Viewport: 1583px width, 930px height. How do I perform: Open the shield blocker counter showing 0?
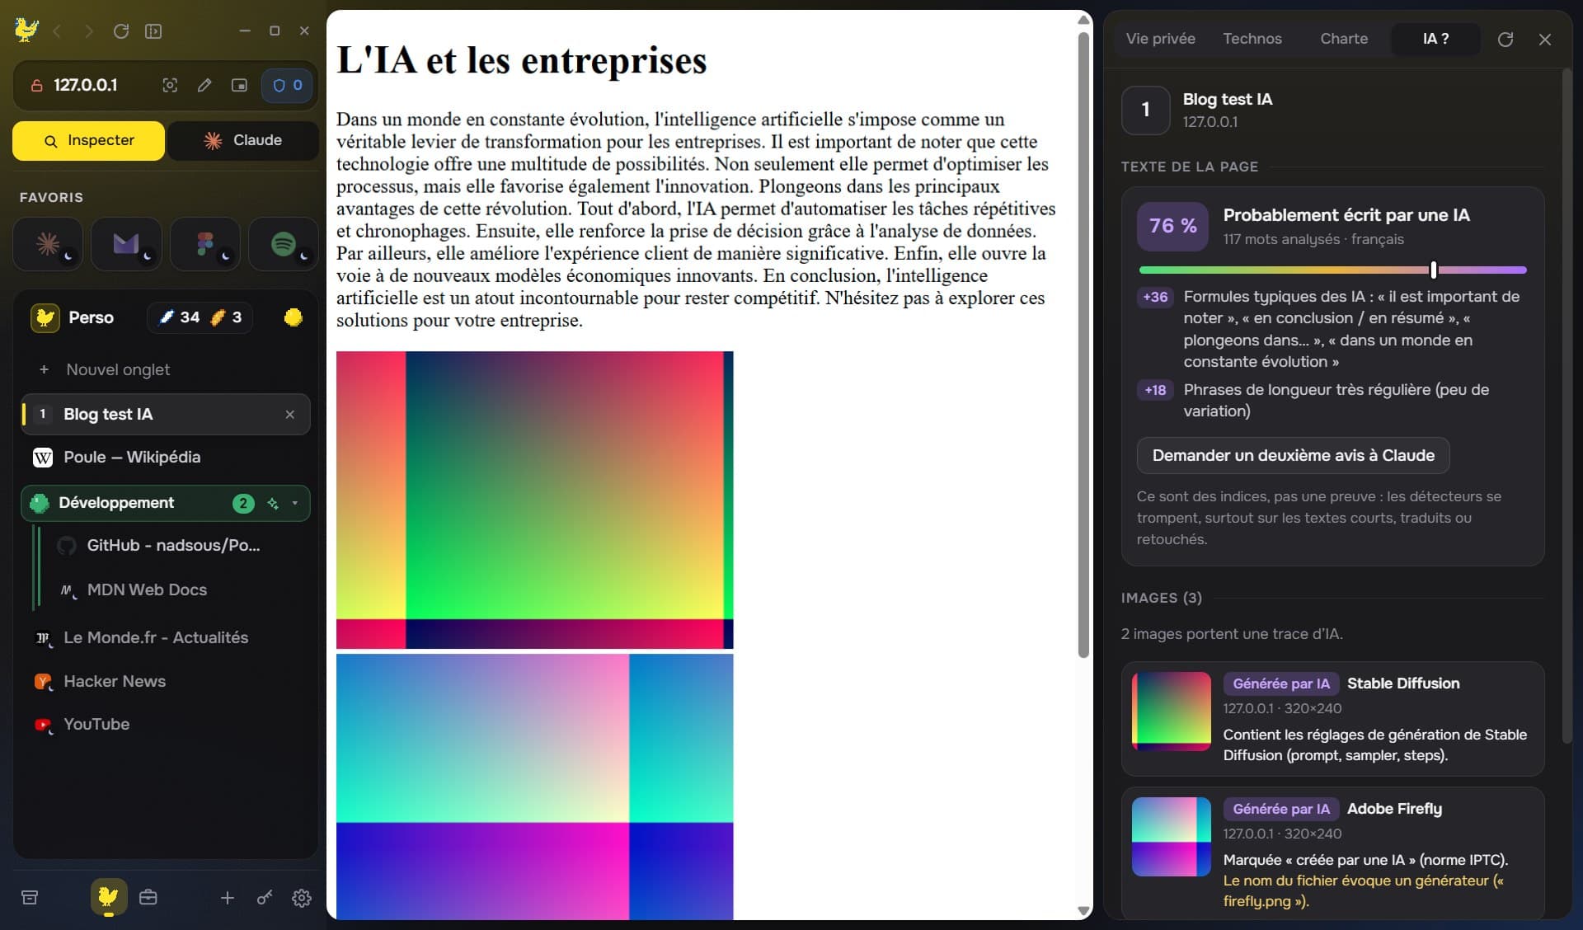coord(287,85)
